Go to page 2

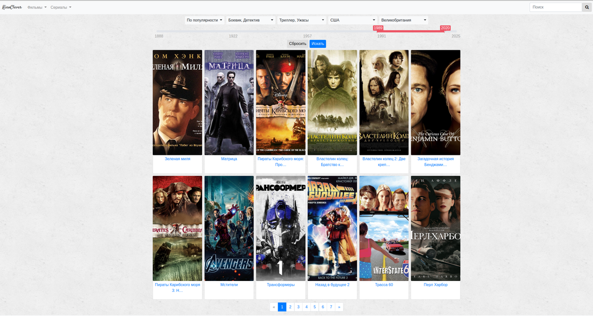click(290, 307)
